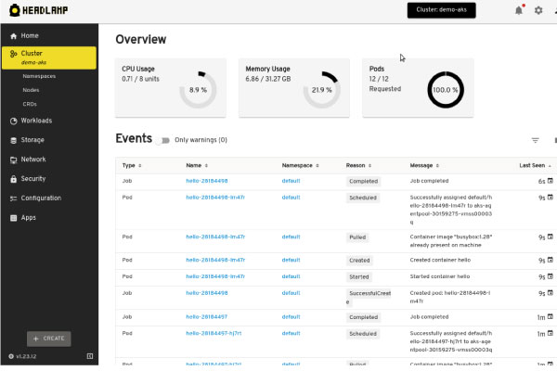This screenshot has width=557, height=371.
Task: Open hello-28184497-hj7rt pod in Scheduled row
Action: [214, 333]
